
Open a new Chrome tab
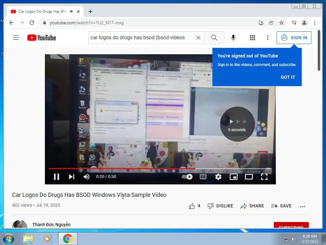click(x=90, y=11)
